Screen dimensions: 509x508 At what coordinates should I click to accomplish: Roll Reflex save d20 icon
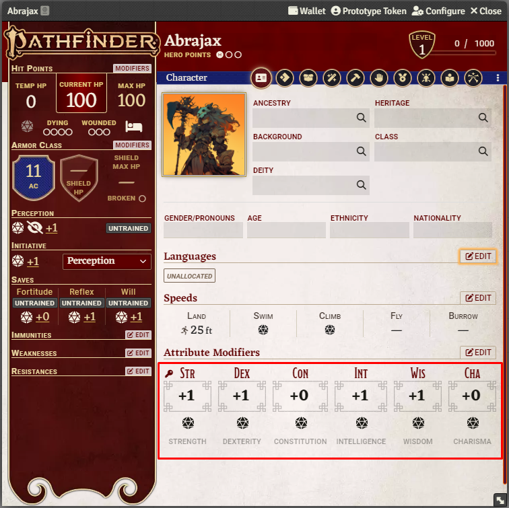[74, 317]
